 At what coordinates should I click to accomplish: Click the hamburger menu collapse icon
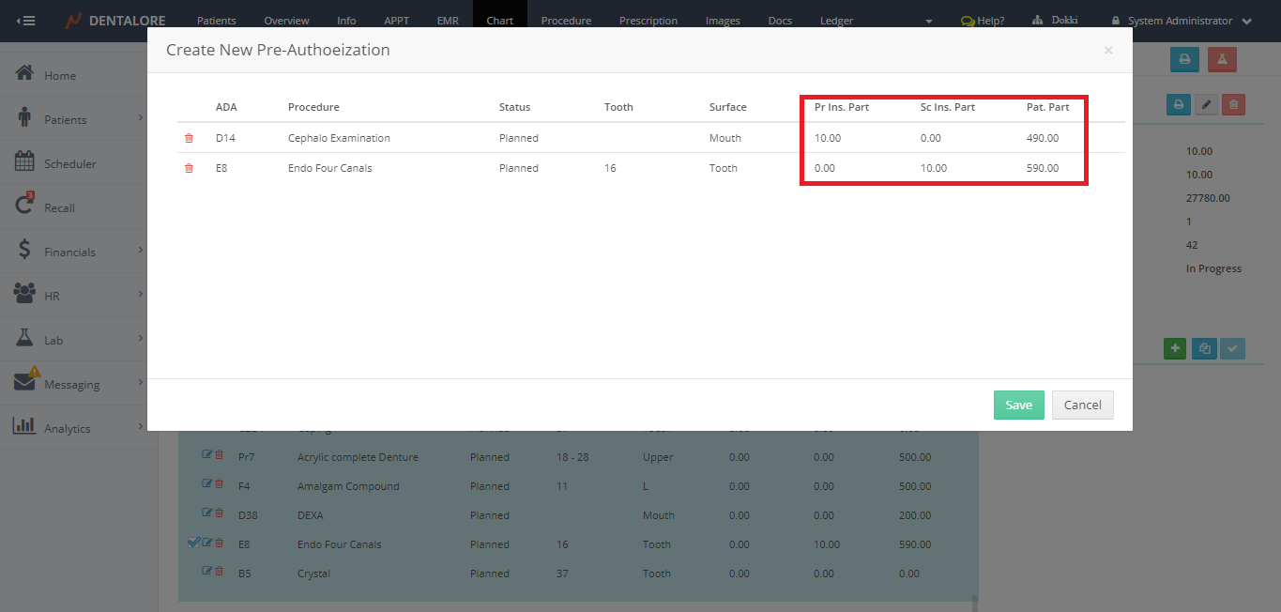[26, 21]
